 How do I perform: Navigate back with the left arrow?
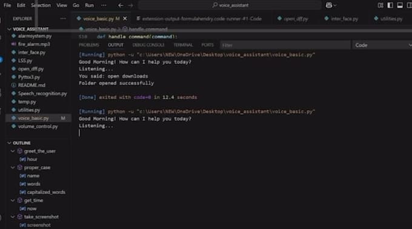(x=121, y=5)
